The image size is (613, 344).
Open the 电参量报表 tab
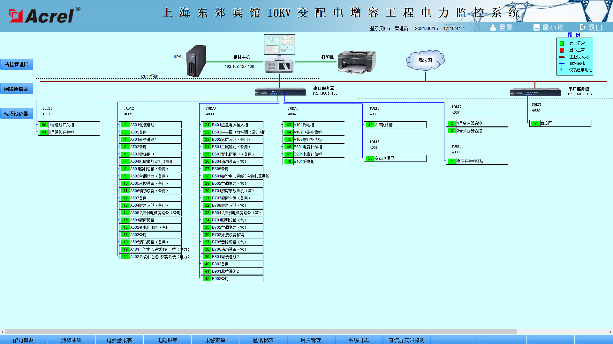coord(119,340)
